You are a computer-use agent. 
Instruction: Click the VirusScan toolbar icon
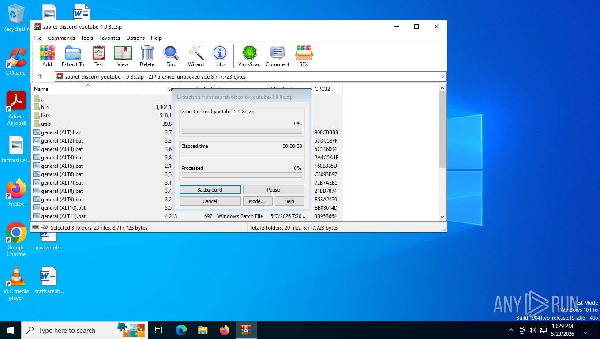click(249, 56)
